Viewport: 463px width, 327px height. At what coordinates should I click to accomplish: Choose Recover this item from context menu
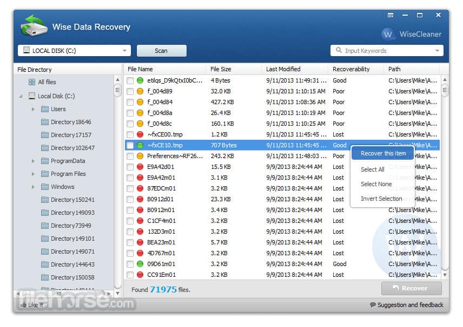(x=383, y=153)
